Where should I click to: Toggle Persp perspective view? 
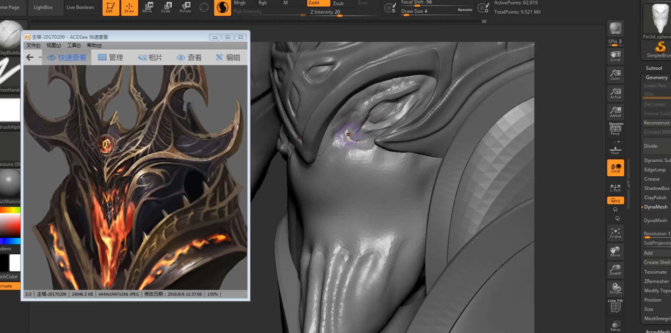(615, 129)
